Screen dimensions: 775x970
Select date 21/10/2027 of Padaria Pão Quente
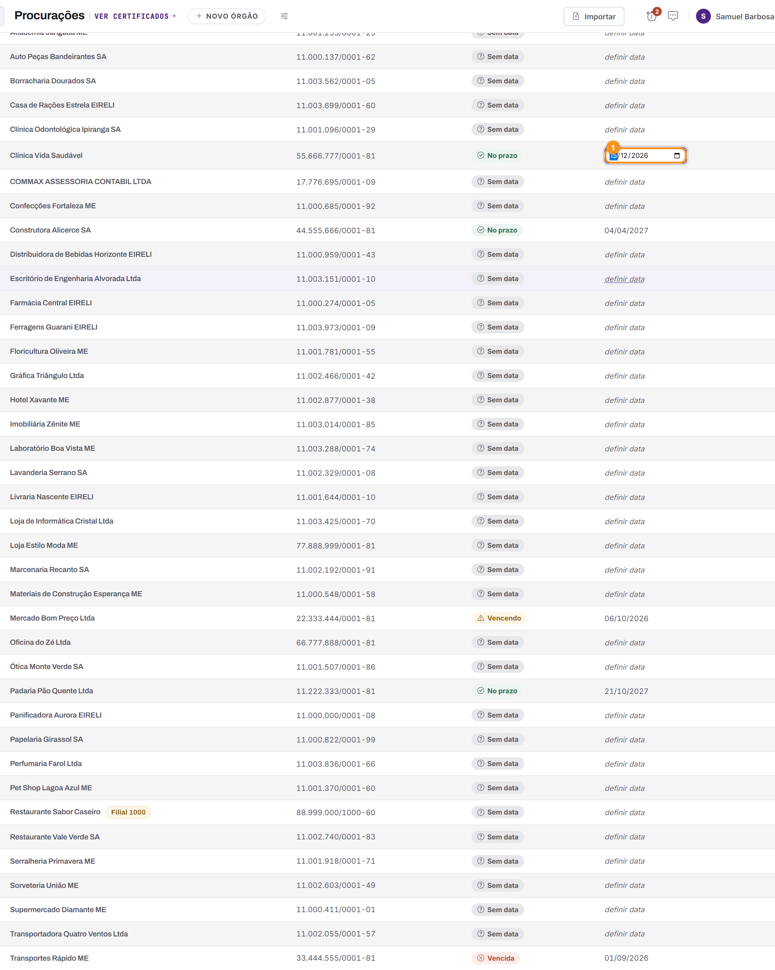point(626,691)
